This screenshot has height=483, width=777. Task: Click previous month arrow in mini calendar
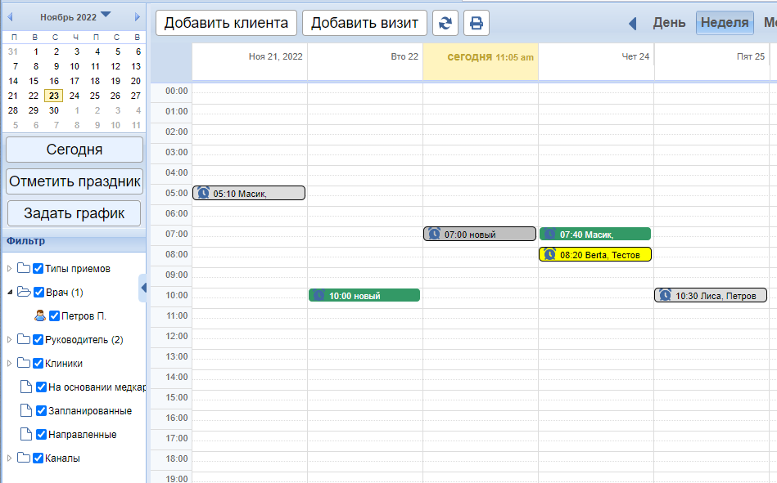pos(10,16)
